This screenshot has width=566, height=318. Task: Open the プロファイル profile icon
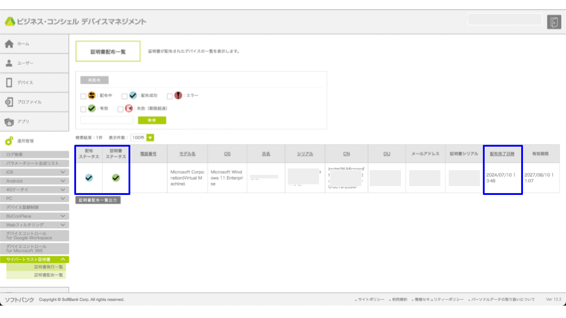tap(9, 102)
